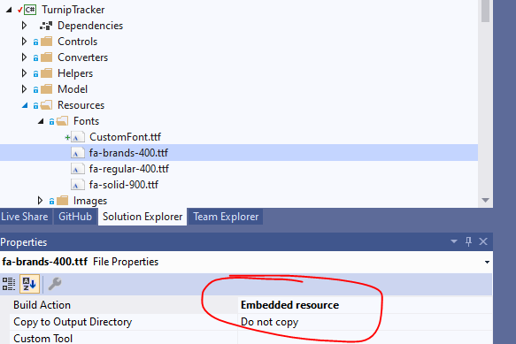The width and height of the screenshot is (516, 344).
Task: Expand the Helpers folder
Action: click(x=24, y=73)
